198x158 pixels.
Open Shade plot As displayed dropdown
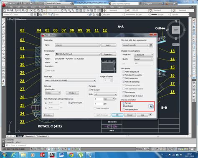pos(144,55)
